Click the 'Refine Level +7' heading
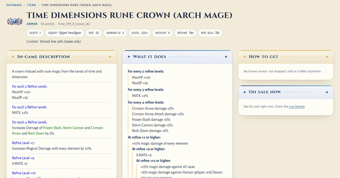The image size is (340, 178). pos(23,143)
